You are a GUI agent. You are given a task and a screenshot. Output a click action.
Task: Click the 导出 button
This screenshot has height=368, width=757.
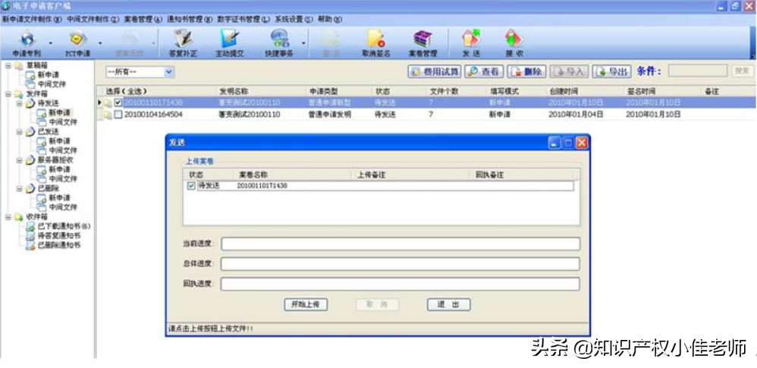coord(611,71)
